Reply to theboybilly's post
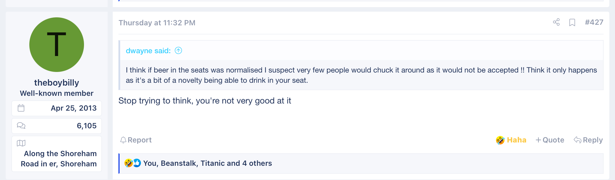This screenshot has height=180, width=615. coord(588,140)
